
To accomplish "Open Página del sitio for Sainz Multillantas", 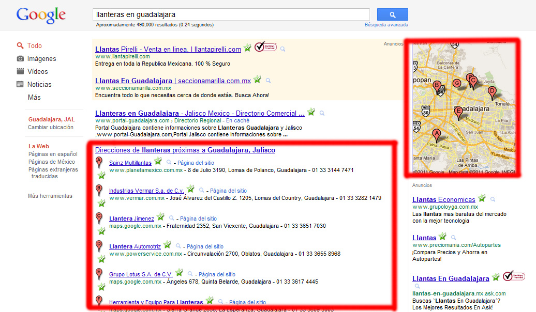I will click(196, 163).
